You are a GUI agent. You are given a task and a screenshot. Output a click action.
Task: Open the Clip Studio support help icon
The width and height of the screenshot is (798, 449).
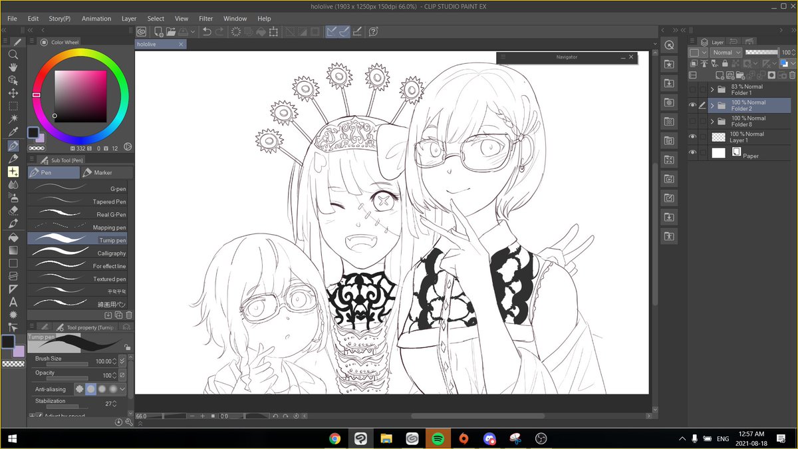(x=373, y=31)
